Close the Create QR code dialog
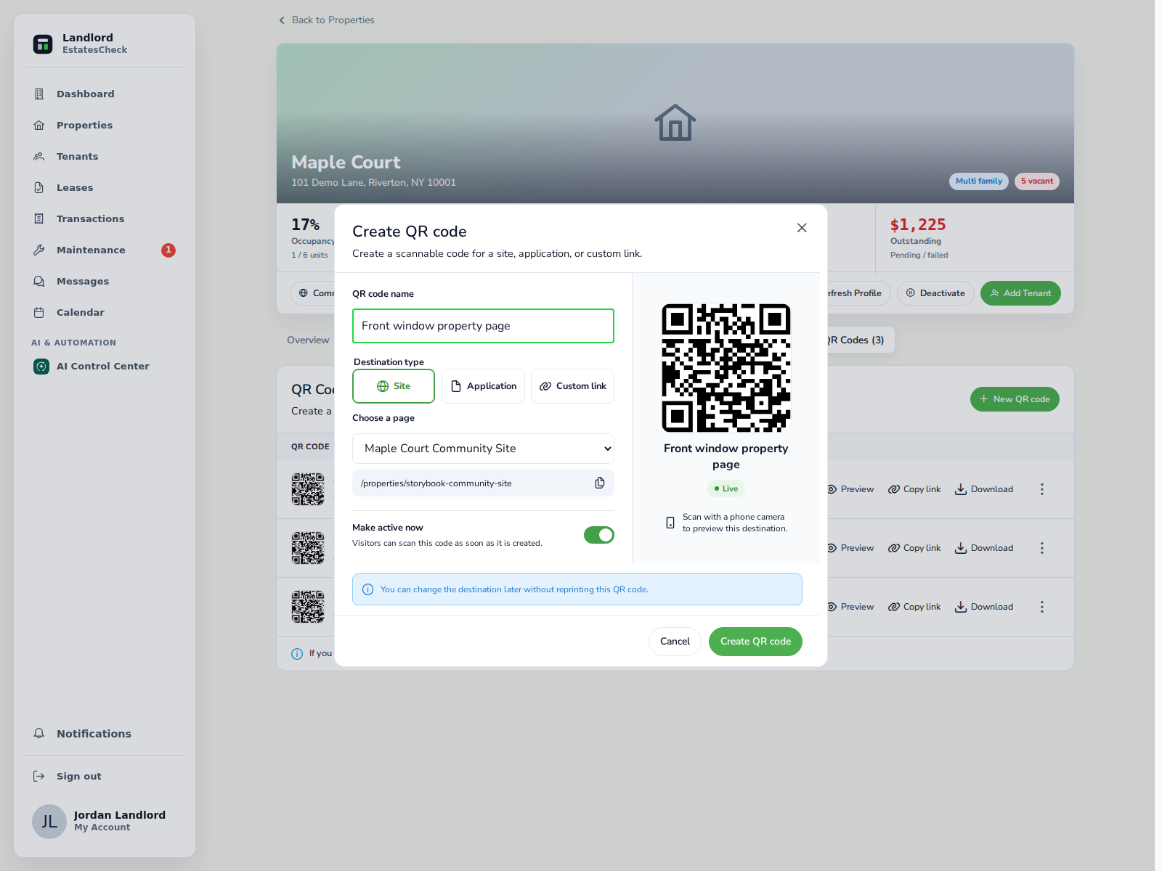The width and height of the screenshot is (1162, 871). tap(802, 228)
